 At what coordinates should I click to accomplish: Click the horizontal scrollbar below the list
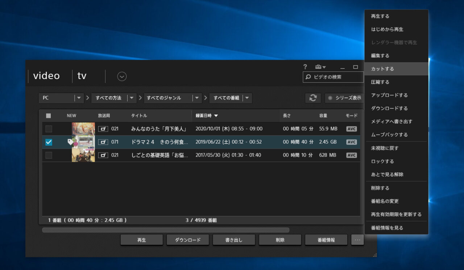pos(165,230)
